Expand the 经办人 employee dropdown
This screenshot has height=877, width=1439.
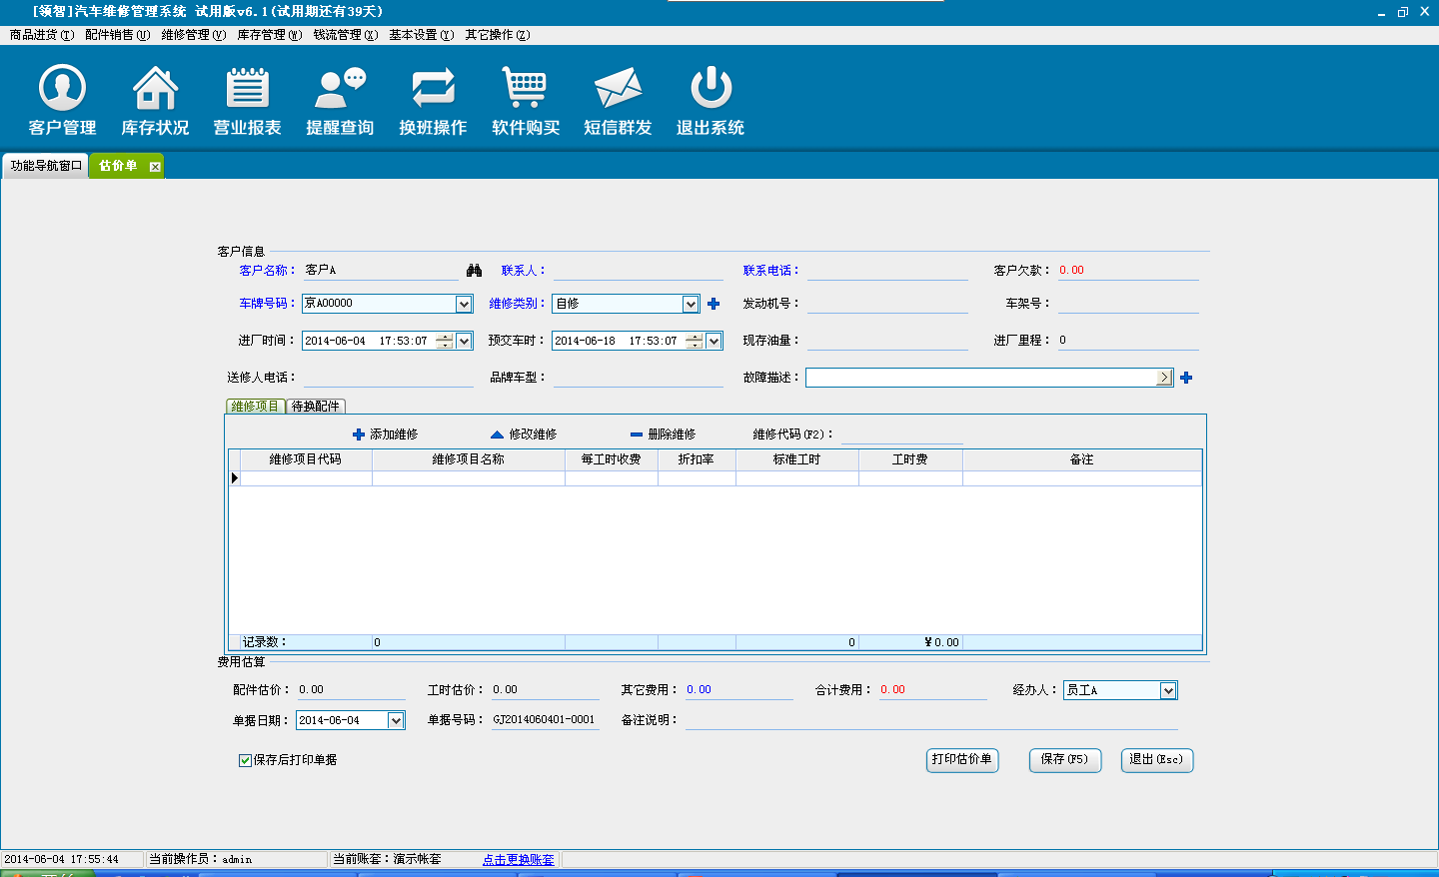(1168, 690)
